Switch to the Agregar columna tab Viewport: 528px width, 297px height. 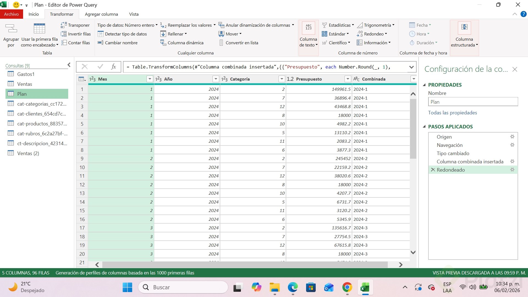point(101,14)
